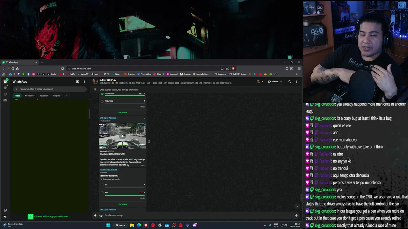Screen dimensions: 408x229
Task: Vote No in the Revertir sanción poll
Action: 102,193
